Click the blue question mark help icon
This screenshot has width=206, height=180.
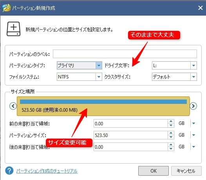(9, 171)
